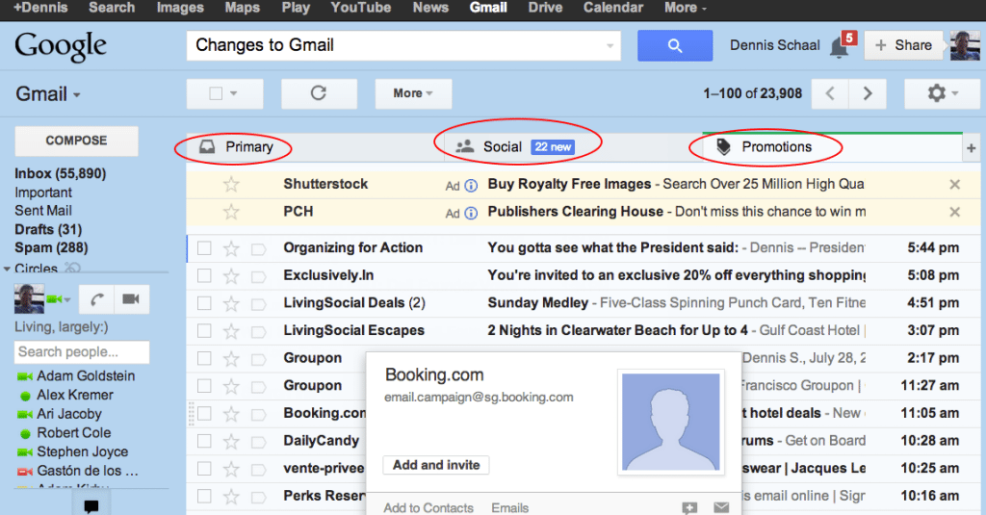Star the Organizing for Action email
Viewport: 986px width, 515px height.
(231, 248)
